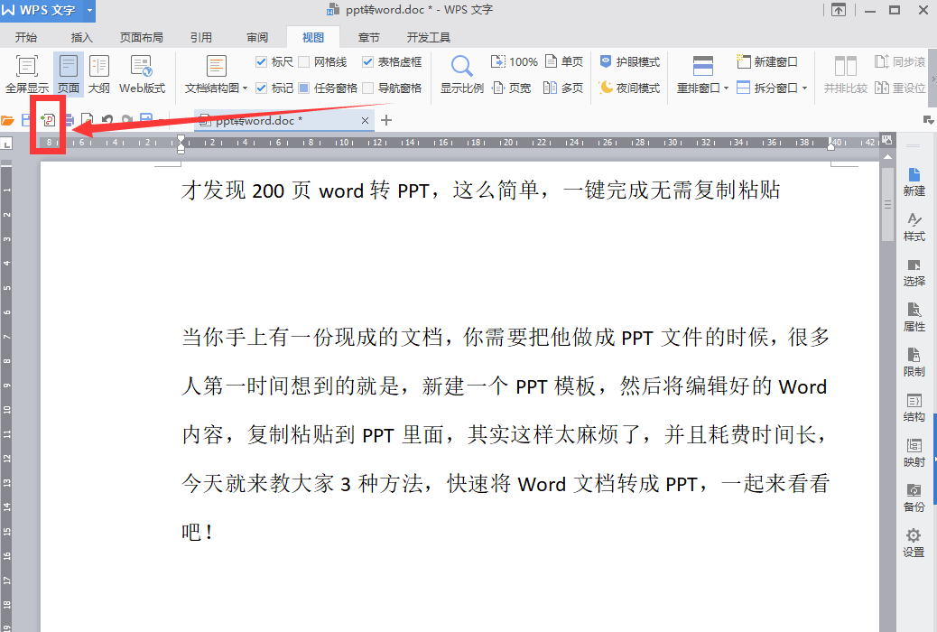This screenshot has height=632, width=937.
Task: Open the 审阅 ribbon tab
Action: coord(256,37)
